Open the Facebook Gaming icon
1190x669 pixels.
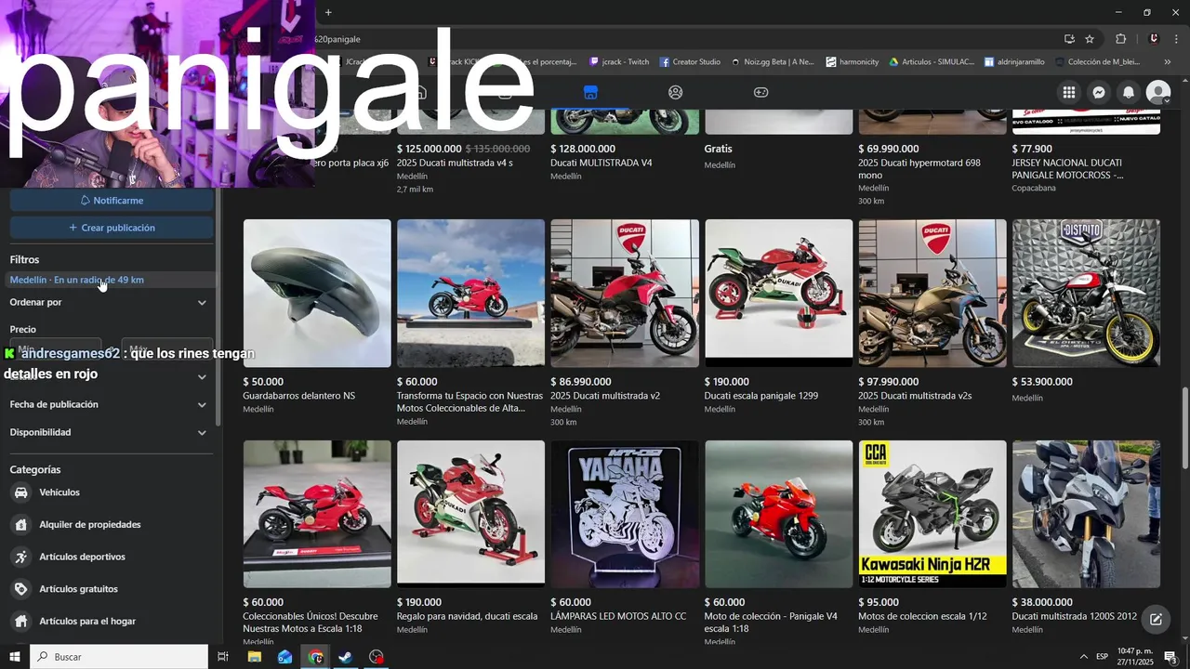[760, 92]
